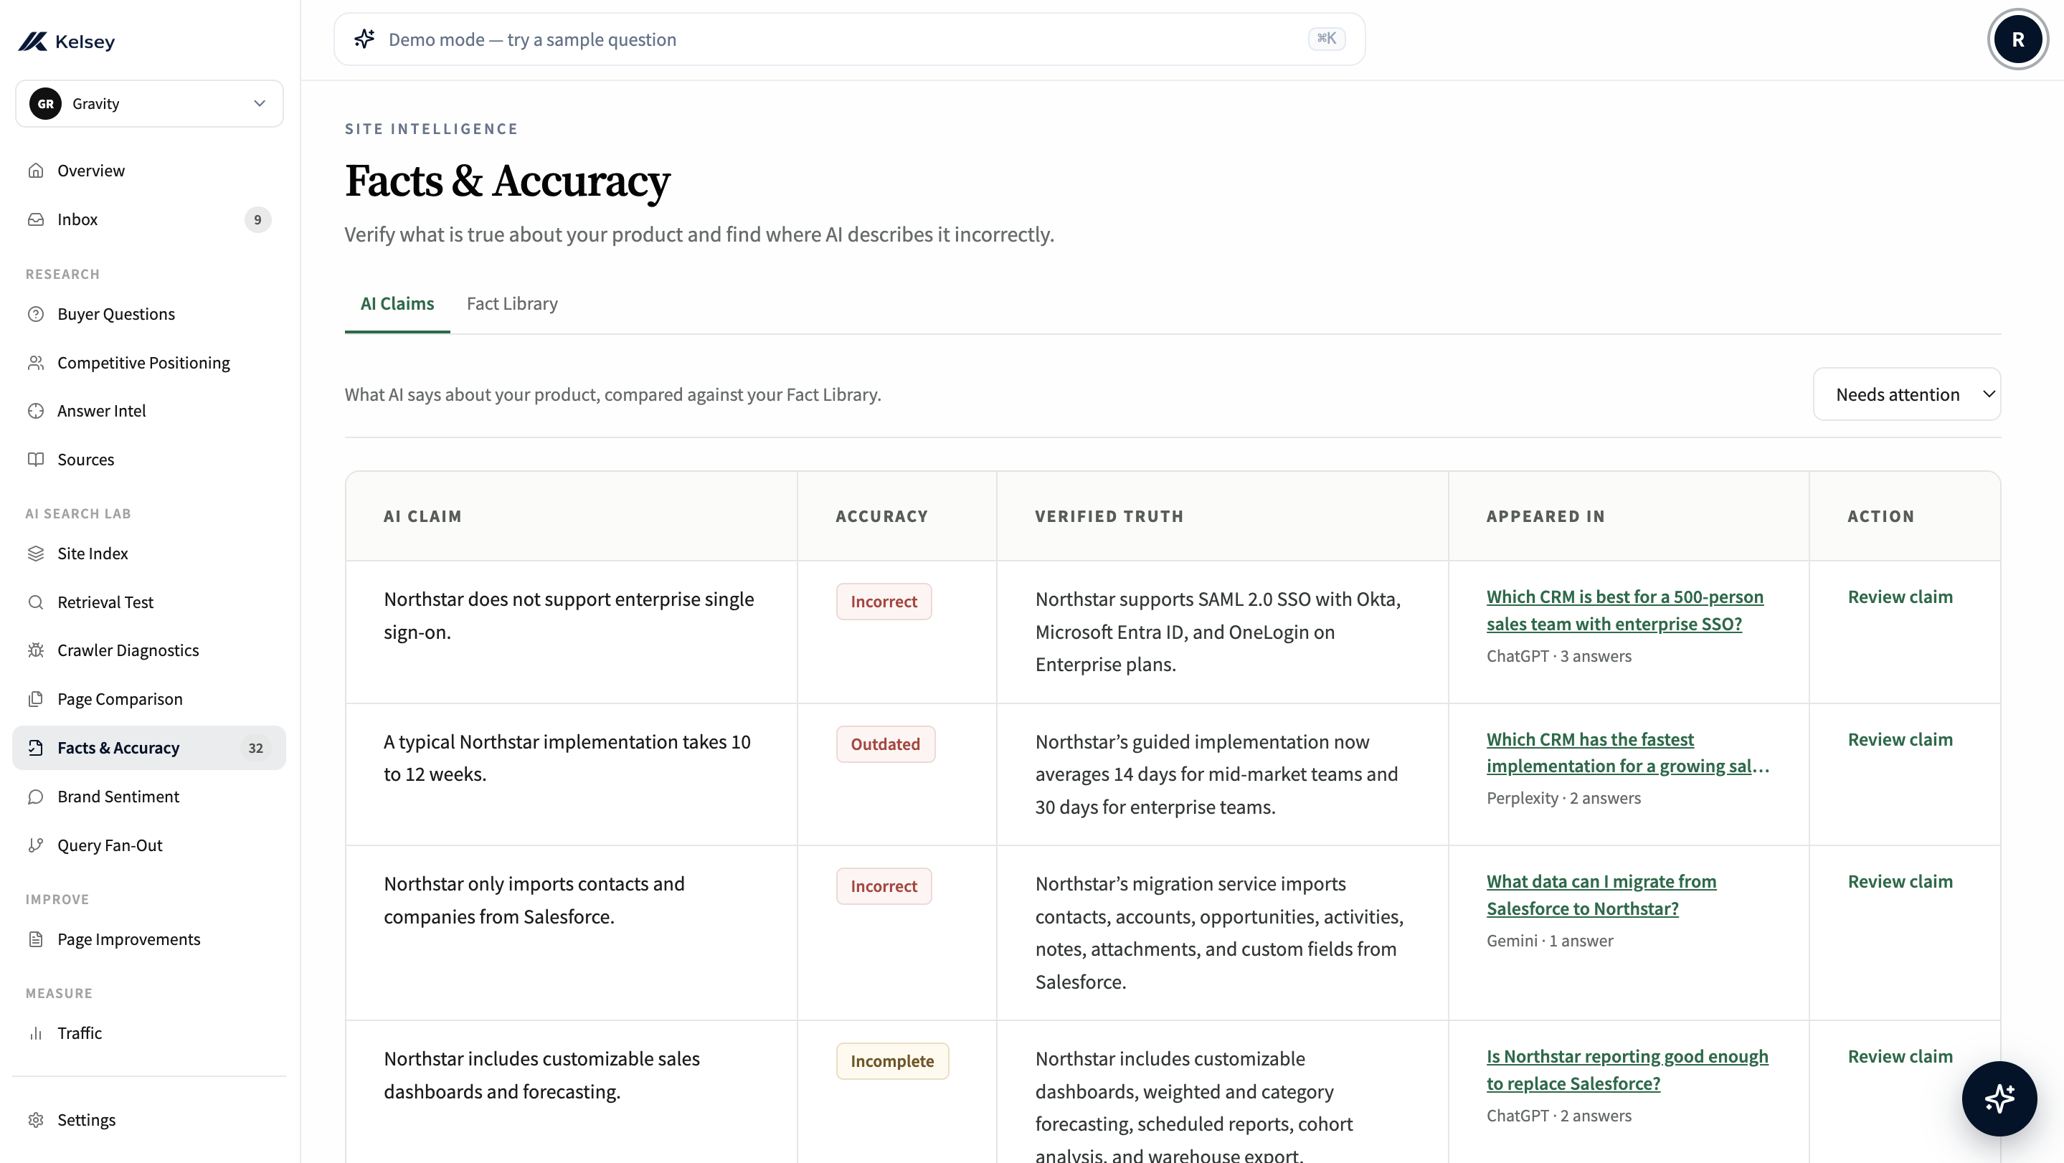Click the Inbox count badge 9
The image size is (2064, 1163).
coord(257,219)
